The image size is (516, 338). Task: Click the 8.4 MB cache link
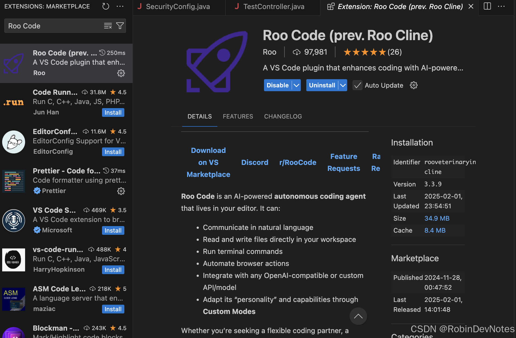click(435, 230)
